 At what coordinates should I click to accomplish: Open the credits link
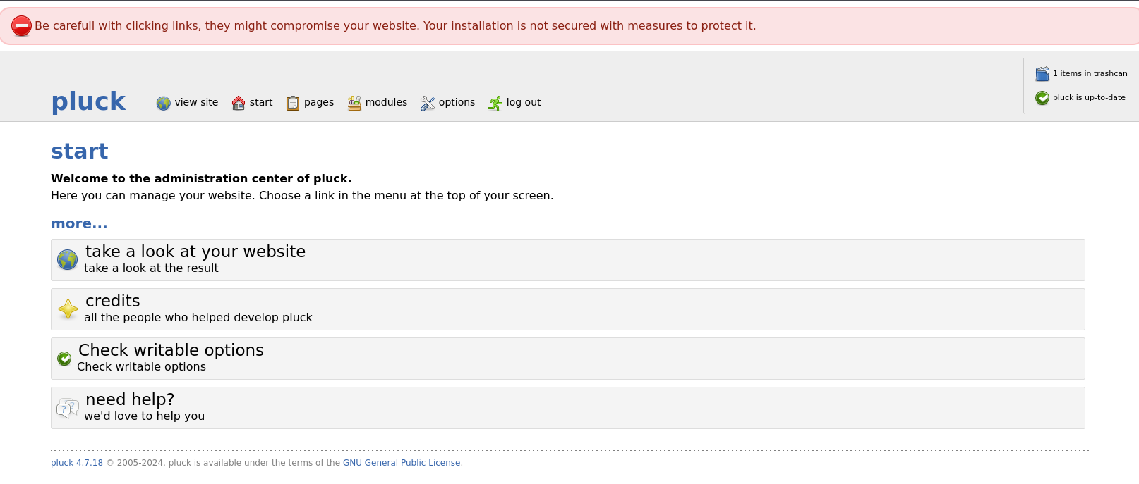(x=113, y=301)
